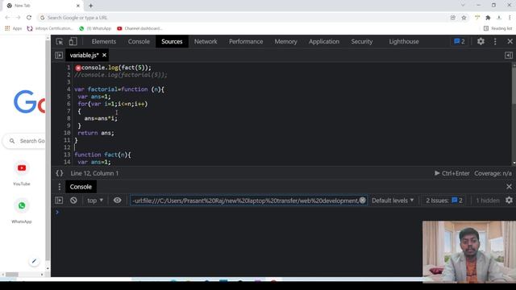
Task: Clear the console filter text
Action: [x=362, y=201]
